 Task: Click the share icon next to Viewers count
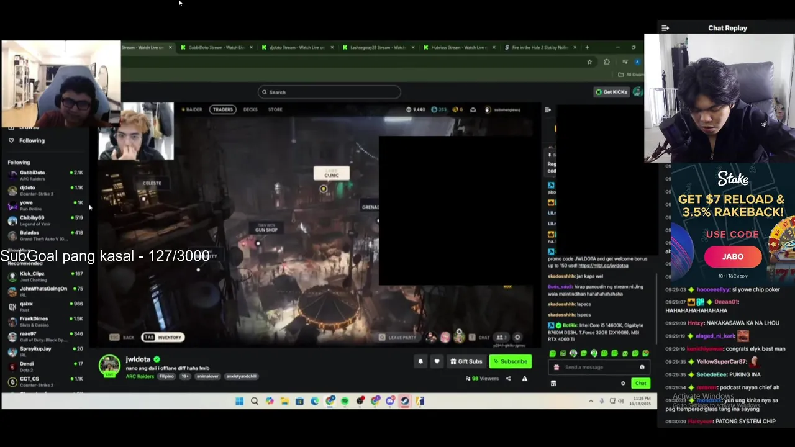tap(508, 378)
